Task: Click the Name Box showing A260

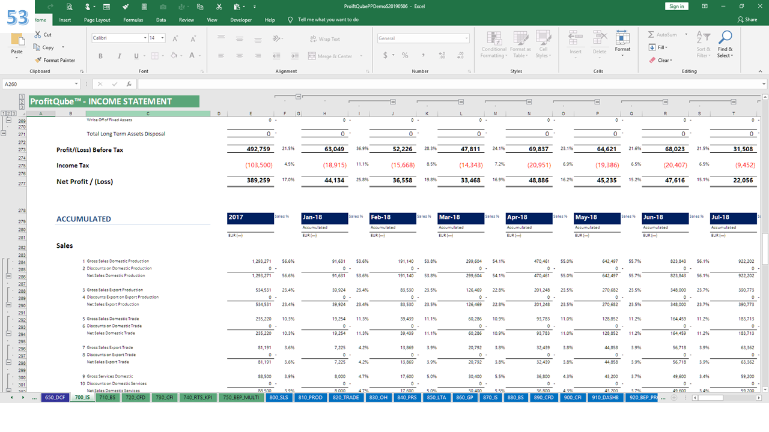Action: [x=41, y=85]
